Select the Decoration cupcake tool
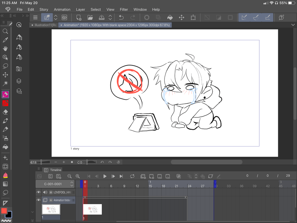Screen dimensions: 297x223 (x=5, y=175)
